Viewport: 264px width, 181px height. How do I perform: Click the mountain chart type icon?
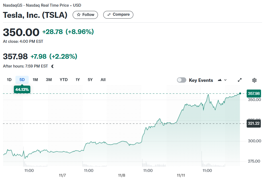220,80
